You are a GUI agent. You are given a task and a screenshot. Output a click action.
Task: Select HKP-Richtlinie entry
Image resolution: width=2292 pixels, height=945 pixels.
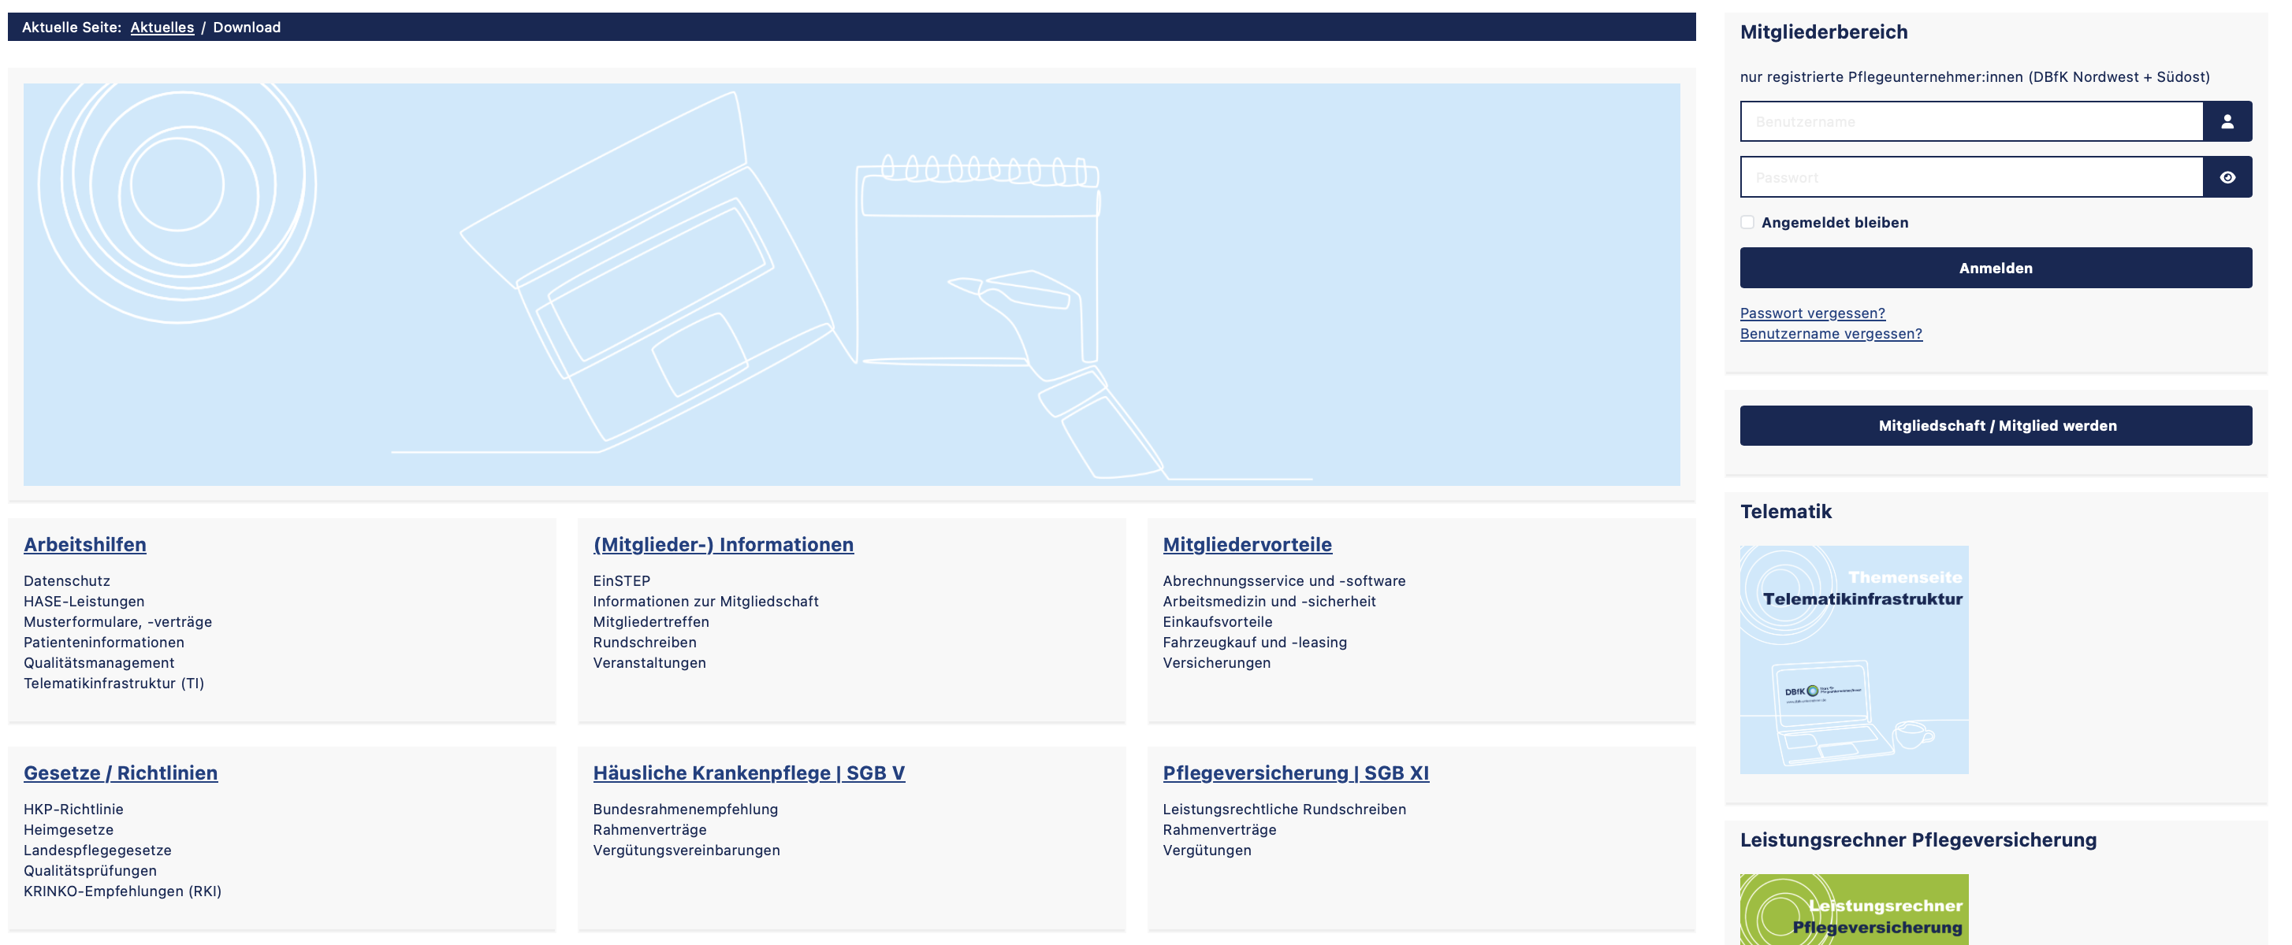click(x=74, y=809)
